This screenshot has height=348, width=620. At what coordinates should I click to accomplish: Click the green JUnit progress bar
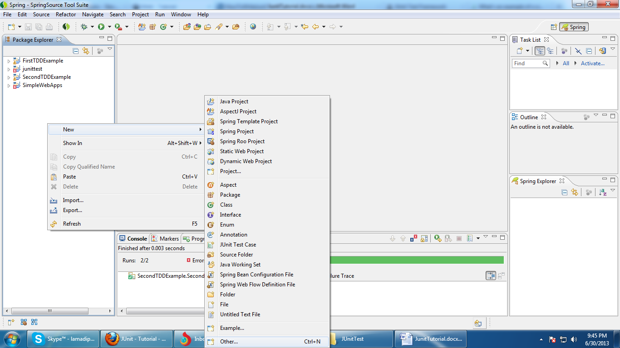pos(417,260)
